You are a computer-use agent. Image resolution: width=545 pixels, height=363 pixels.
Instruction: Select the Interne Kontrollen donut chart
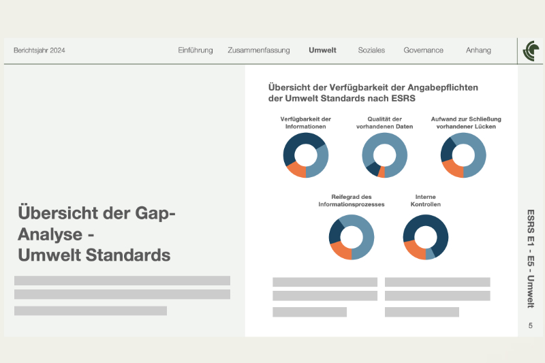[425, 237]
